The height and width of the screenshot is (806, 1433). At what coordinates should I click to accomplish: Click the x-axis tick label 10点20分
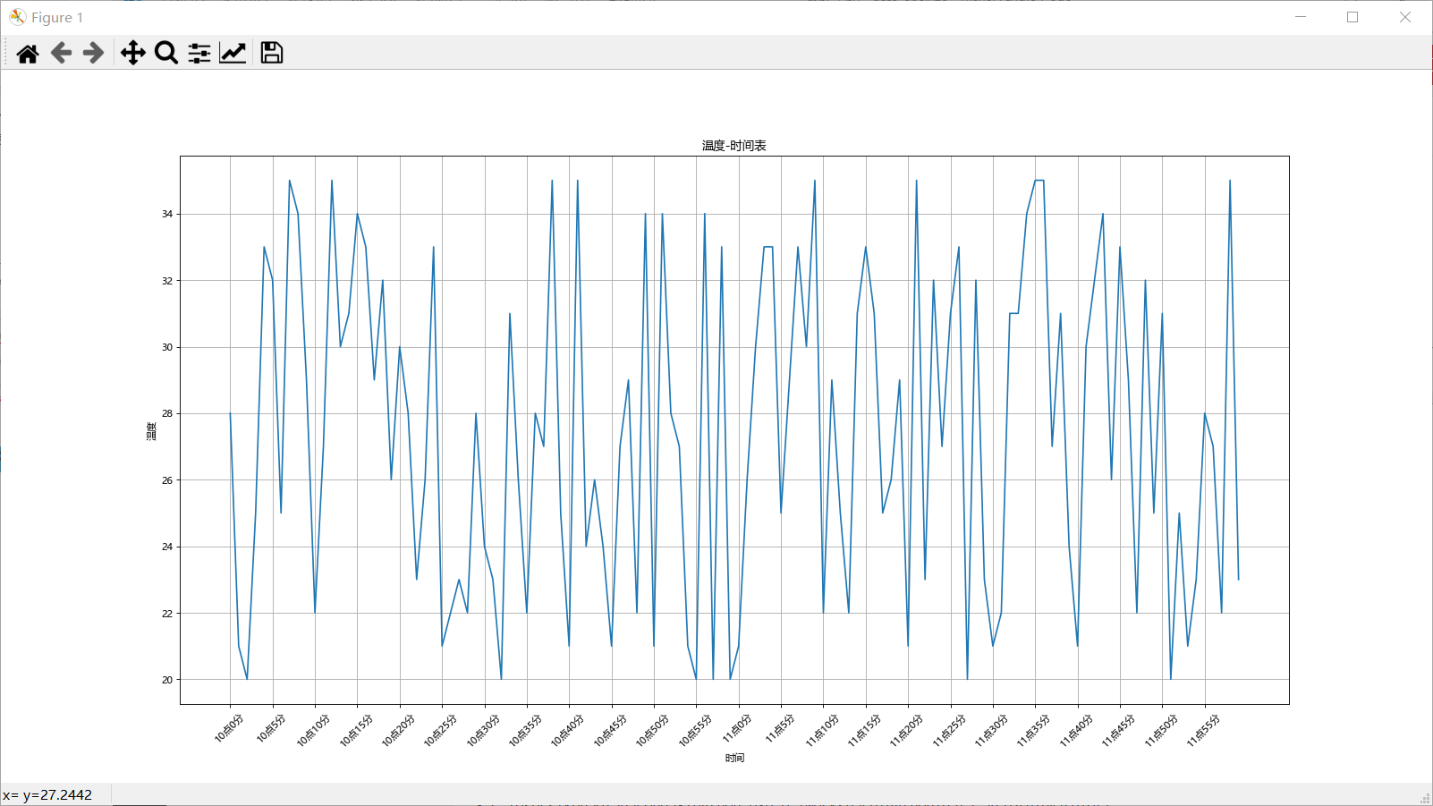[x=398, y=730]
